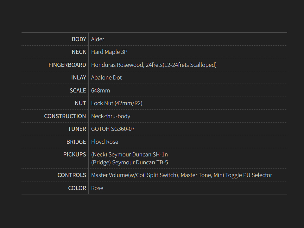Image resolution: width=304 pixels, height=228 pixels.
Task: Click the Master Volume controls description
Action: [181, 175]
